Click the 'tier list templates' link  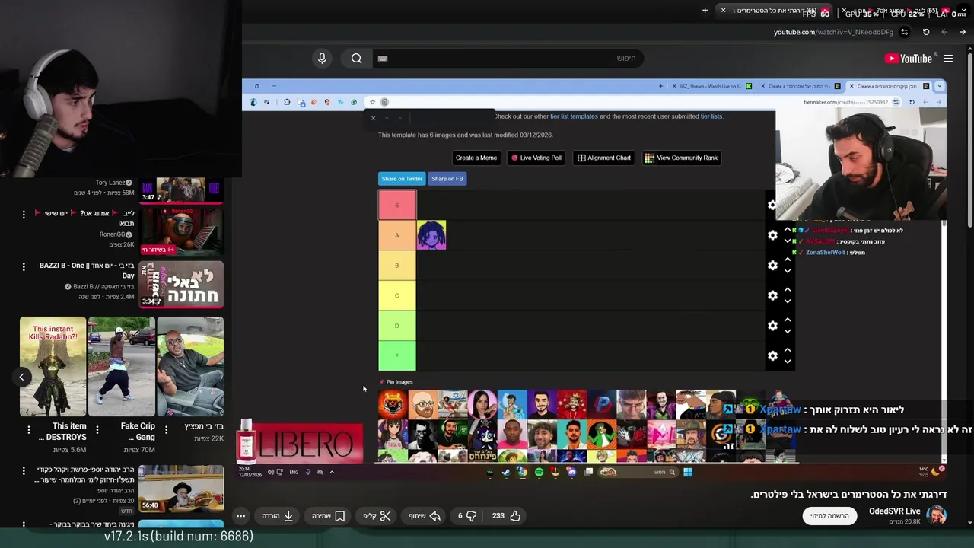[x=574, y=116]
